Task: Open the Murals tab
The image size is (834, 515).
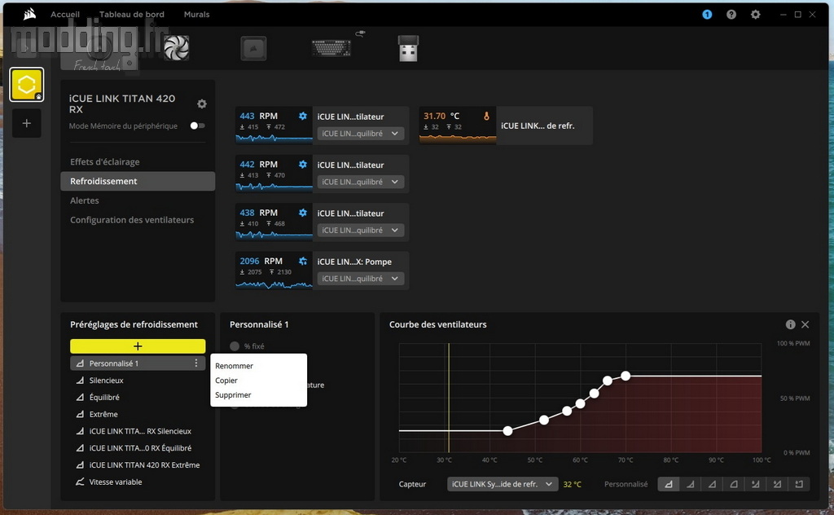Action: click(x=197, y=15)
